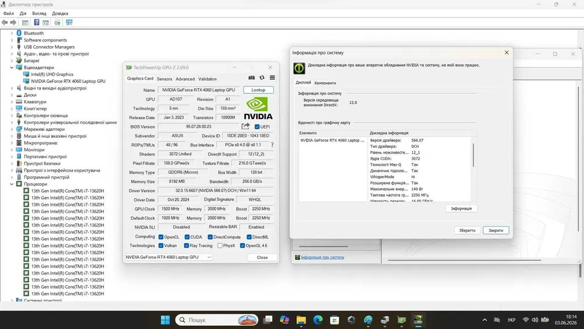Select NVIDIA GeForce RTX 4060 Laptop GPU tree item

[68, 81]
